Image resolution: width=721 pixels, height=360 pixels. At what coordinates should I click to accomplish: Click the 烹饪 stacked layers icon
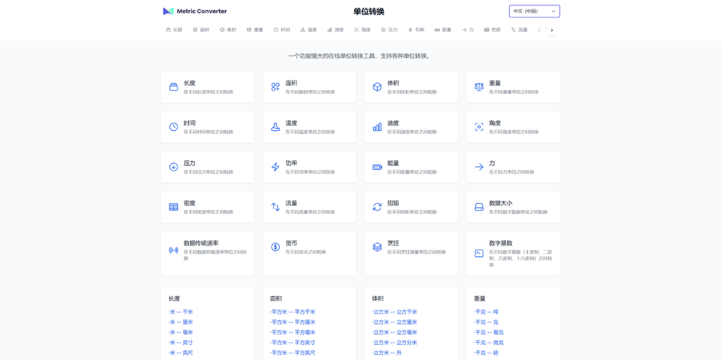click(377, 247)
